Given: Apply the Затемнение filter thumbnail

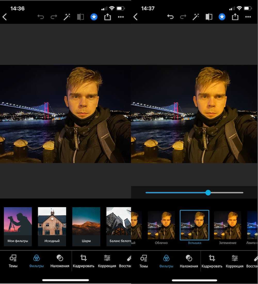Looking at the screenshot, I should (x=228, y=225).
